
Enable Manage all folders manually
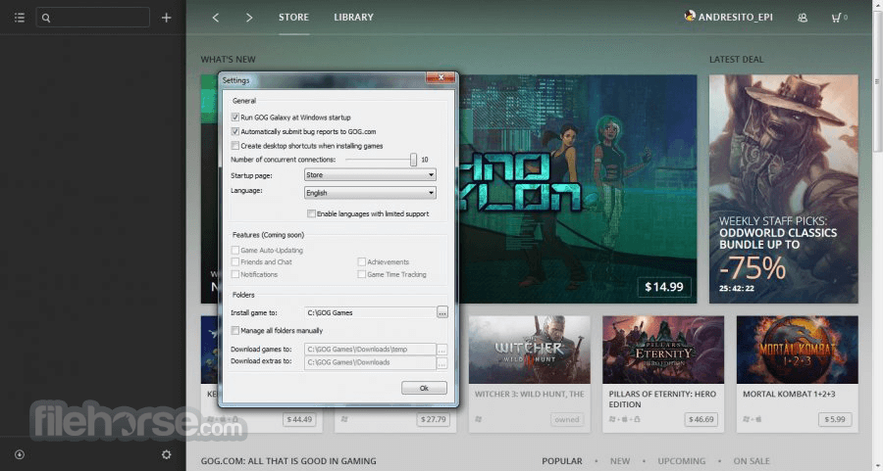[234, 331]
